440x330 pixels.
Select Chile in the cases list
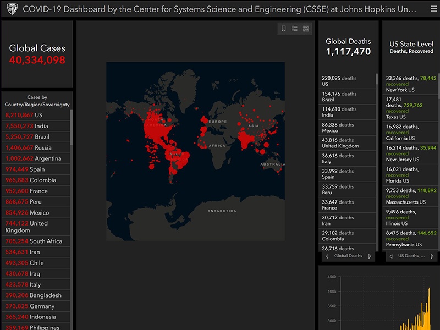tap(36, 263)
